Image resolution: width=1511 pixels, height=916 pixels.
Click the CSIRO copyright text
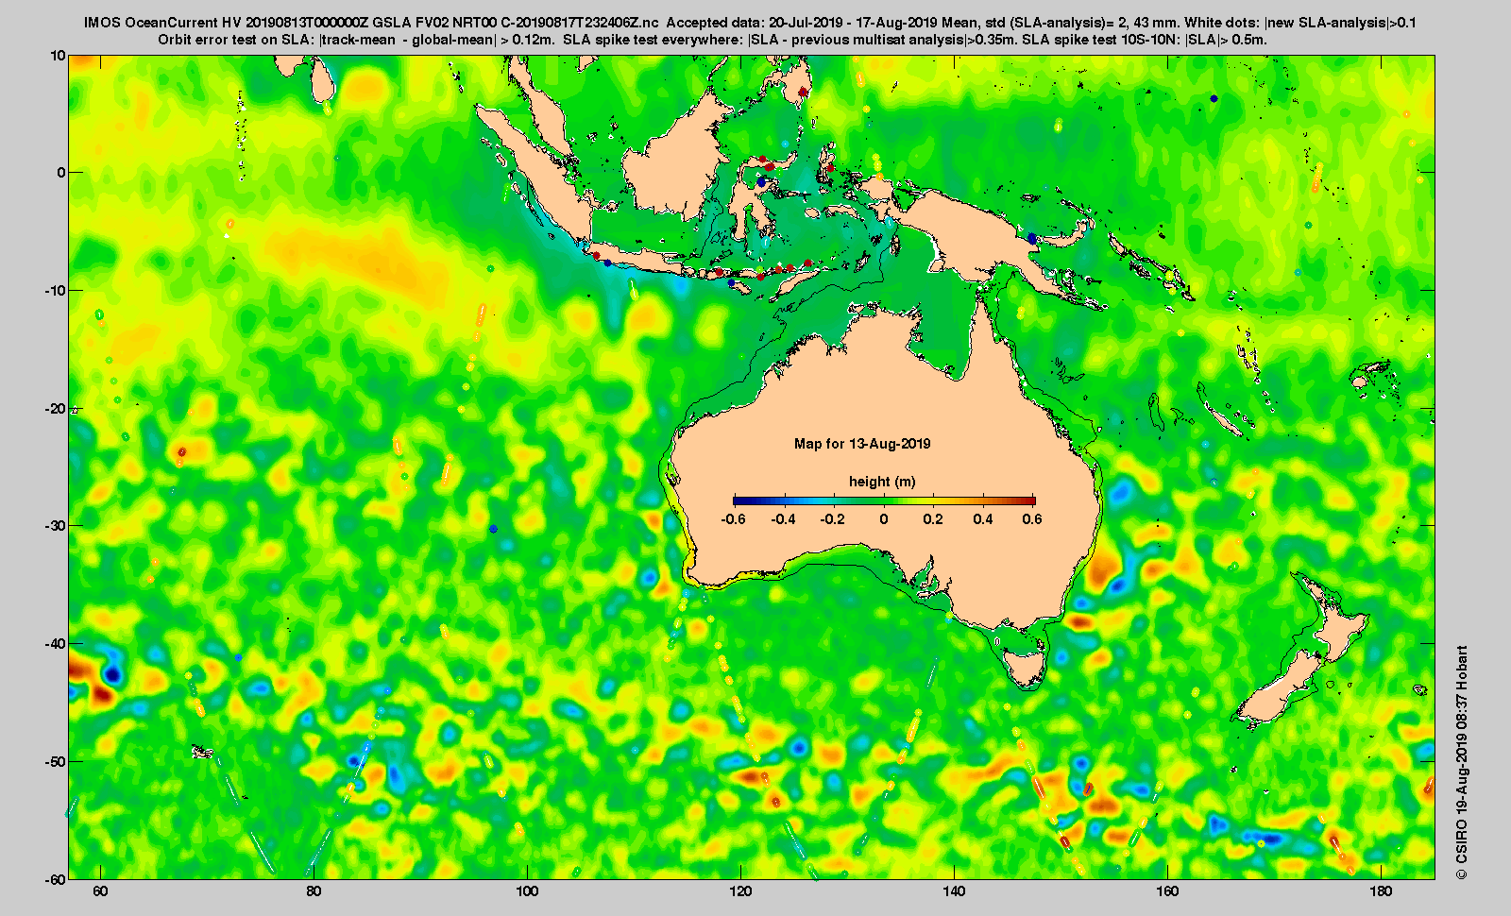tap(1462, 763)
